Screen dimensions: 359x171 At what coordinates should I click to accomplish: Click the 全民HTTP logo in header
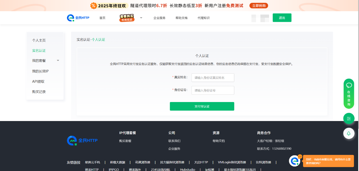click(78, 18)
